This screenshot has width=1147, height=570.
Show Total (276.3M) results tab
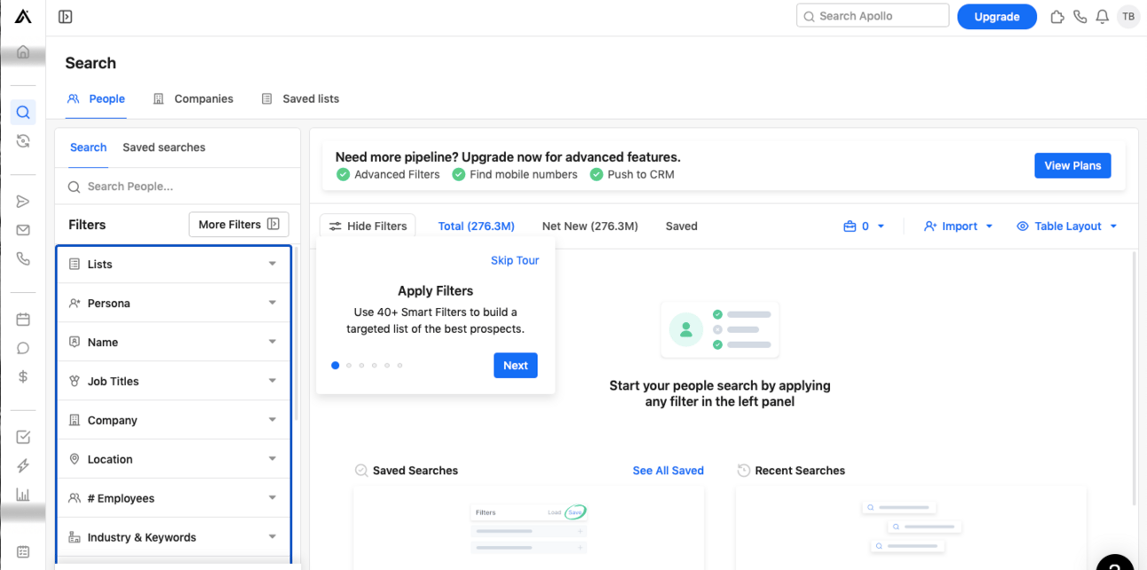point(477,226)
